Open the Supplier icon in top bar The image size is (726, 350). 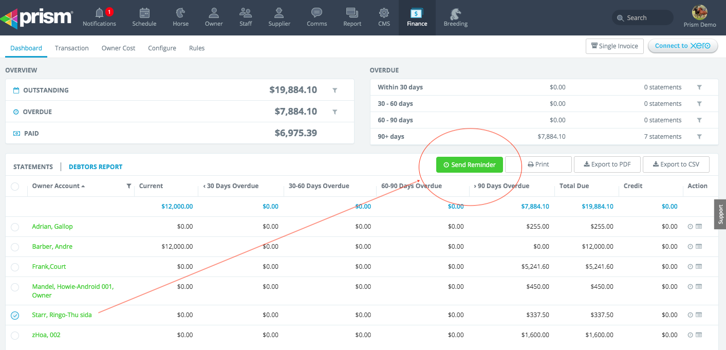click(279, 12)
